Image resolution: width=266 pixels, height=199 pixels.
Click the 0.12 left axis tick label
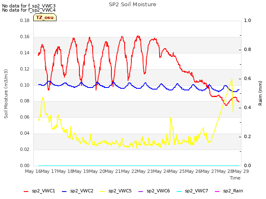tap(25, 69)
